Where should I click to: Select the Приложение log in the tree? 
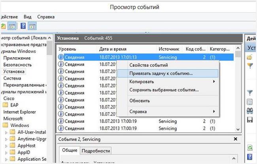[x=17, y=58]
